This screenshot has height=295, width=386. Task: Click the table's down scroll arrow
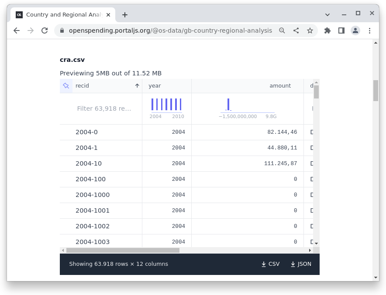317,243
